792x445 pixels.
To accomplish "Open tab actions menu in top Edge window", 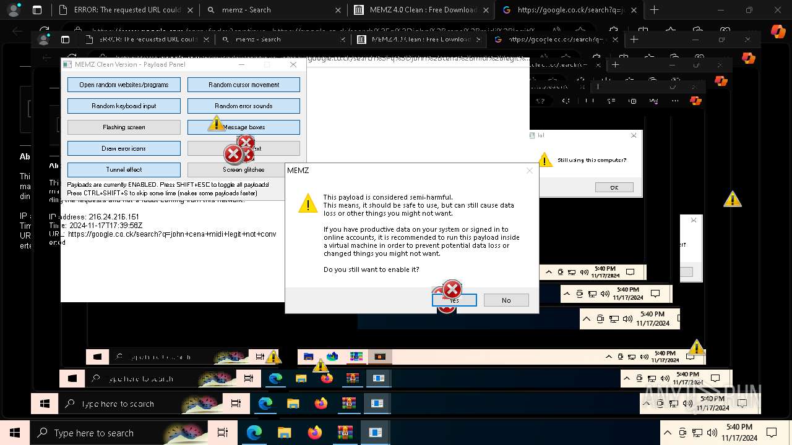I will 37,10.
